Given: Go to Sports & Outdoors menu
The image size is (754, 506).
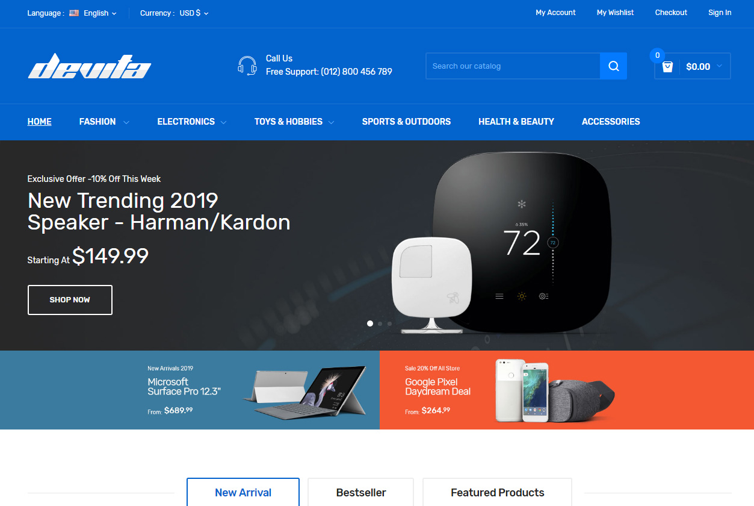Looking at the screenshot, I should tap(406, 122).
